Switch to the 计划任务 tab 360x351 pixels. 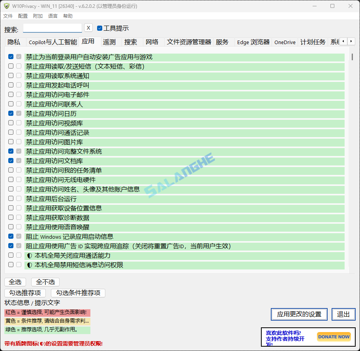tap(313, 42)
